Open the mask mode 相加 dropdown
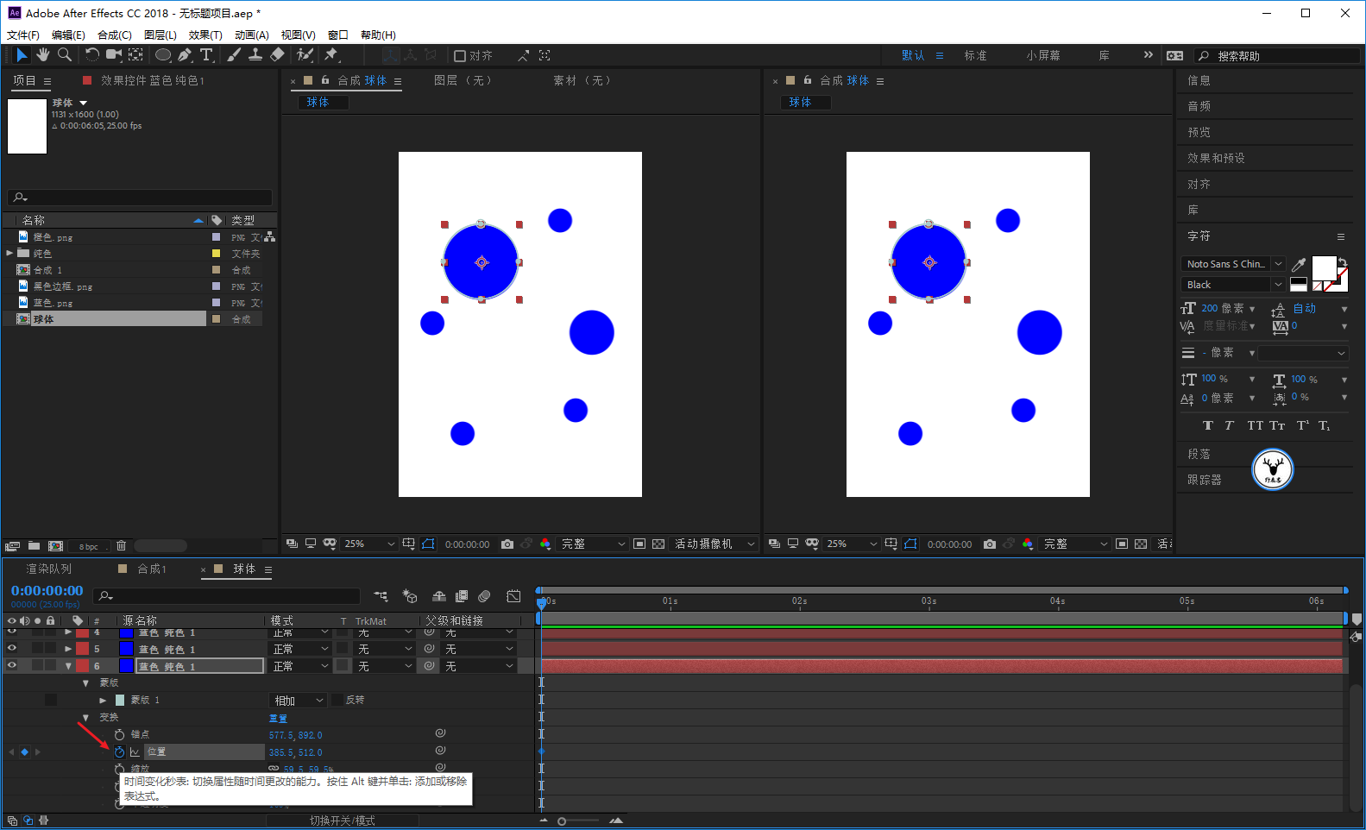This screenshot has width=1366, height=830. [299, 701]
